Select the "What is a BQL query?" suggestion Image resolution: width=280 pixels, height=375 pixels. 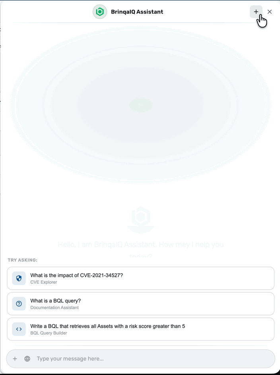[x=141, y=303]
